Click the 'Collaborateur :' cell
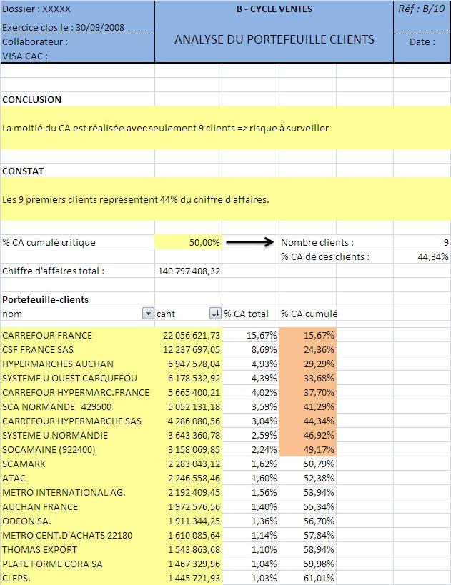The width and height of the screenshot is (451, 585). coord(78,41)
